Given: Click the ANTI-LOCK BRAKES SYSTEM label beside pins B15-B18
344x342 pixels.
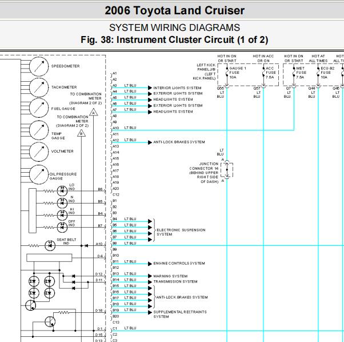Looking at the screenshot, I should pyautogui.click(x=182, y=297).
